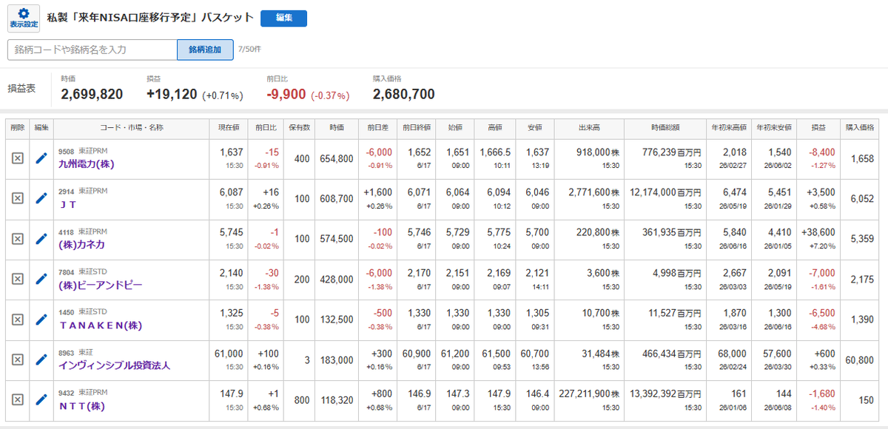The width and height of the screenshot is (888, 429).
Task: Edit the JT entry with pencil
Action: tap(41, 199)
